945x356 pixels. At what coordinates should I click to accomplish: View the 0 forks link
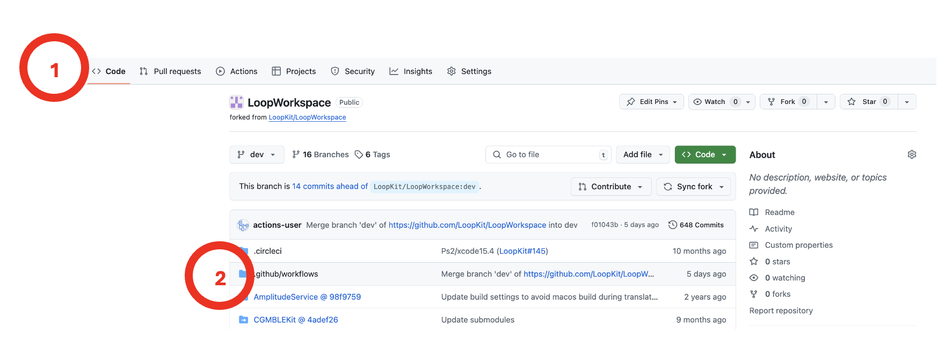[777, 294]
